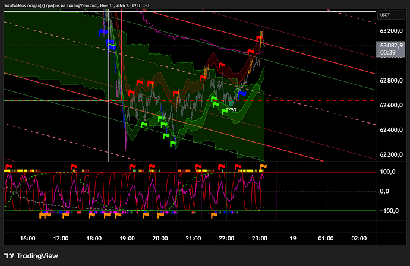This screenshot has height=266, width=410.
Task: Click the lowest green flag near the 20:30 low
Action: point(173,143)
